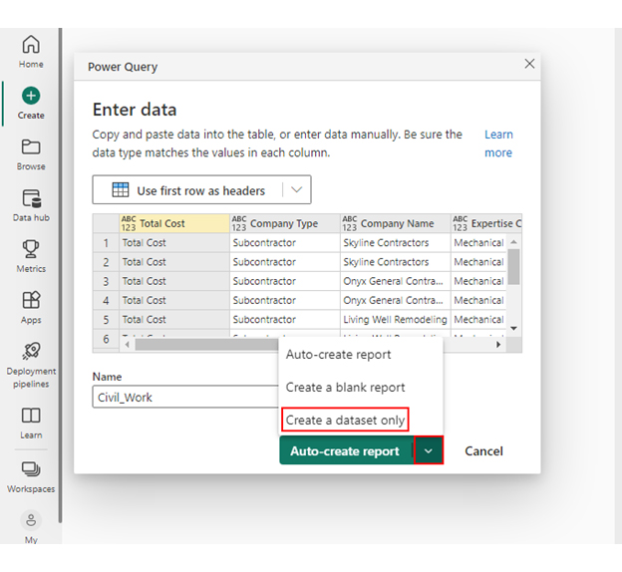Click Living Well Remodeling cell in row 5

[x=396, y=319]
